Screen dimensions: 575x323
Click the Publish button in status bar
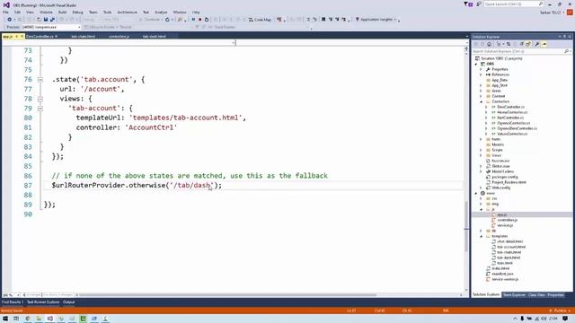point(560,310)
